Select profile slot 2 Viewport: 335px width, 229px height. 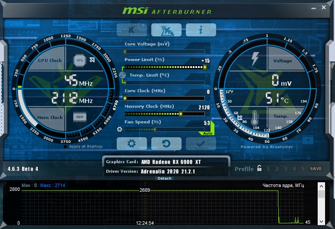pyautogui.click(x=277, y=169)
